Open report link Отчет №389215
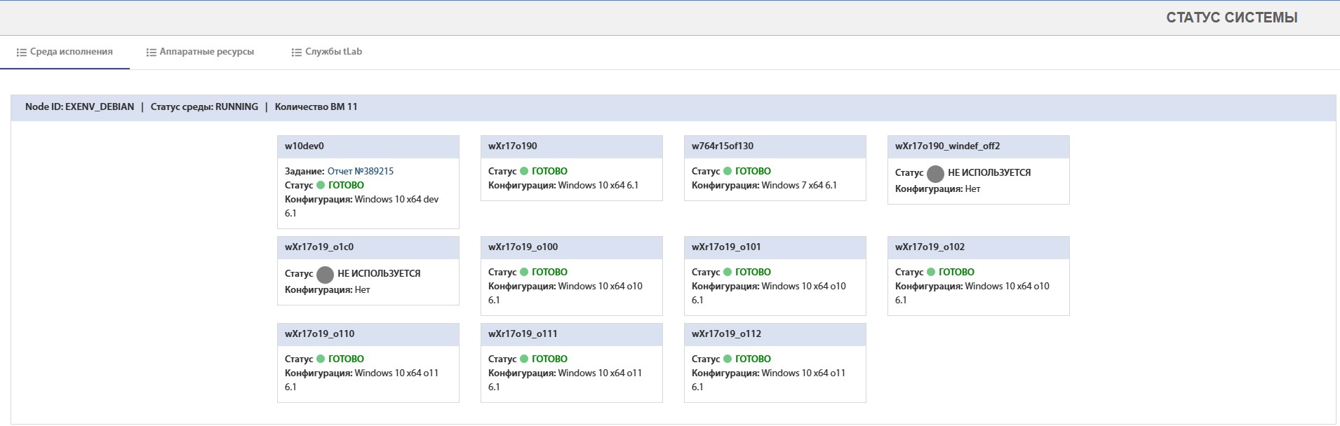Viewport: 1340px width, 426px height. 360,172
